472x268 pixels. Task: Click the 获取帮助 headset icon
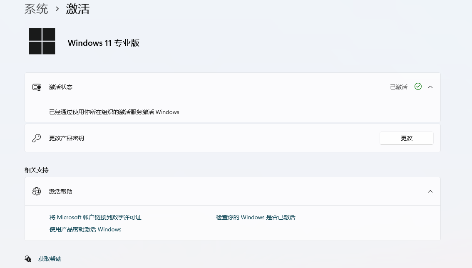point(28,259)
